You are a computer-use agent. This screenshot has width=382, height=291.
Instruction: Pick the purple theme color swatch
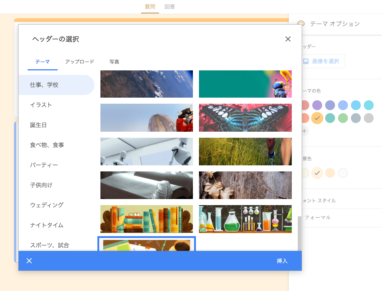click(x=317, y=105)
